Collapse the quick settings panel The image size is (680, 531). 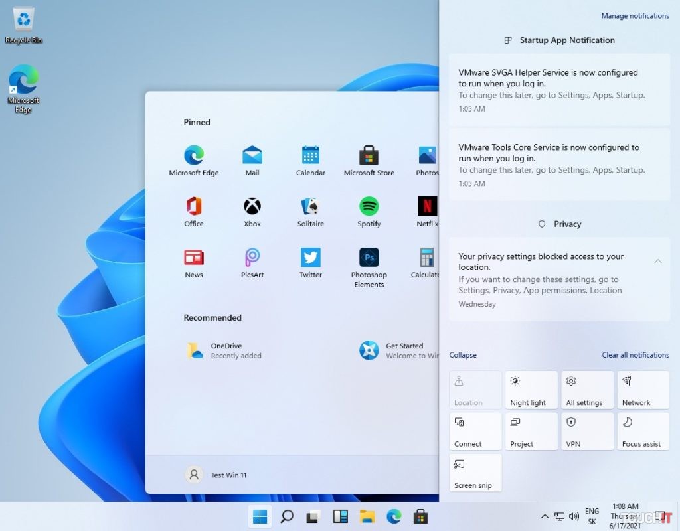(x=463, y=355)
